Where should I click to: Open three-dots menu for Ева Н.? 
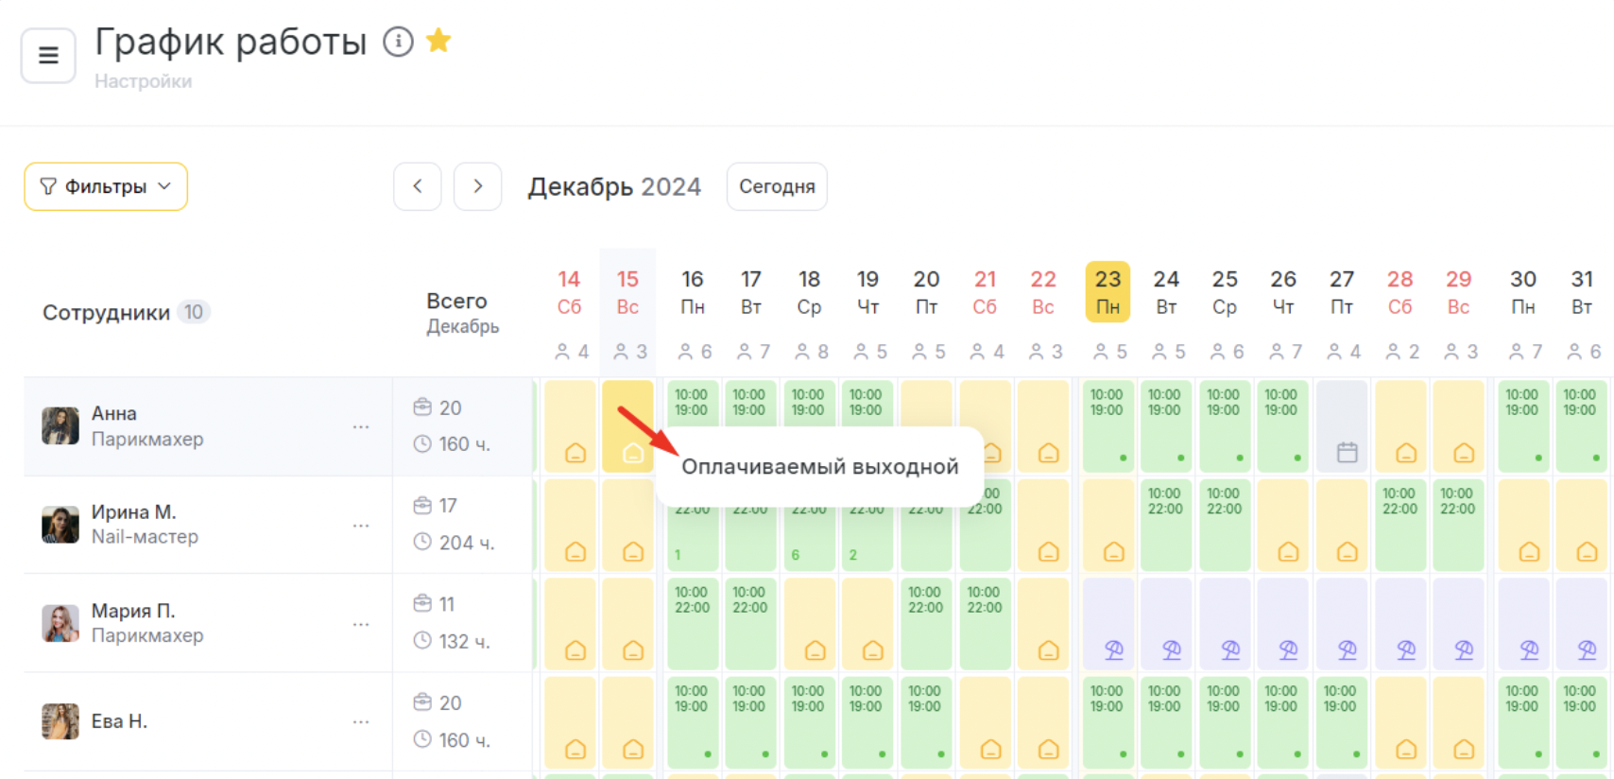pyautogui.click(x=361, y=721)
